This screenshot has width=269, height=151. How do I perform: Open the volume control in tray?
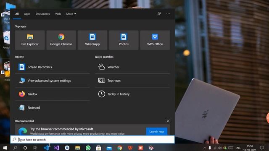point(220,148)
